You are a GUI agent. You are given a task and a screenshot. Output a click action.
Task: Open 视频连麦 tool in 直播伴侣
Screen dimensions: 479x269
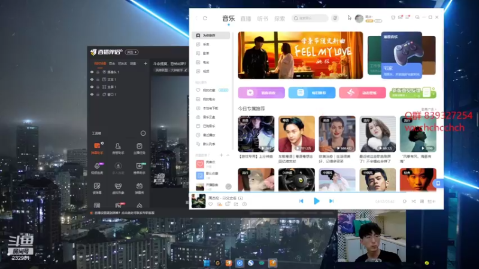[x=97, y=169]
